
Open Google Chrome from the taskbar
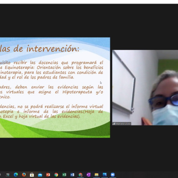click(56, 175)
